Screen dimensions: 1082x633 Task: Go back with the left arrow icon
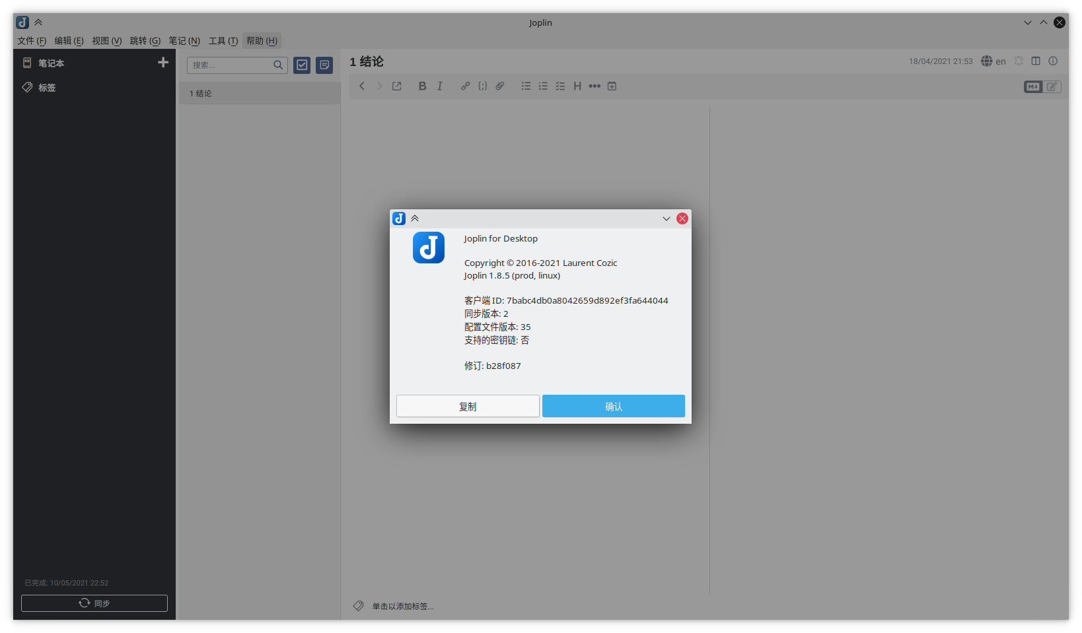pyautogui.click(x=362, y=86)
